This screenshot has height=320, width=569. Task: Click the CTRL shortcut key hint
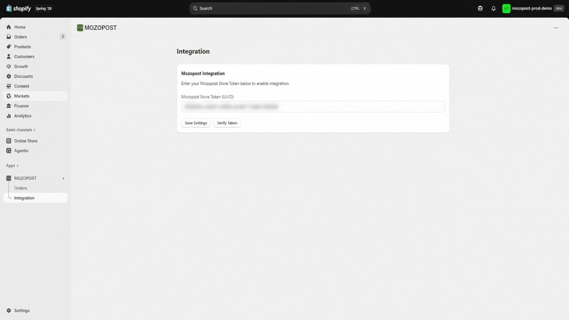[355, 9]
